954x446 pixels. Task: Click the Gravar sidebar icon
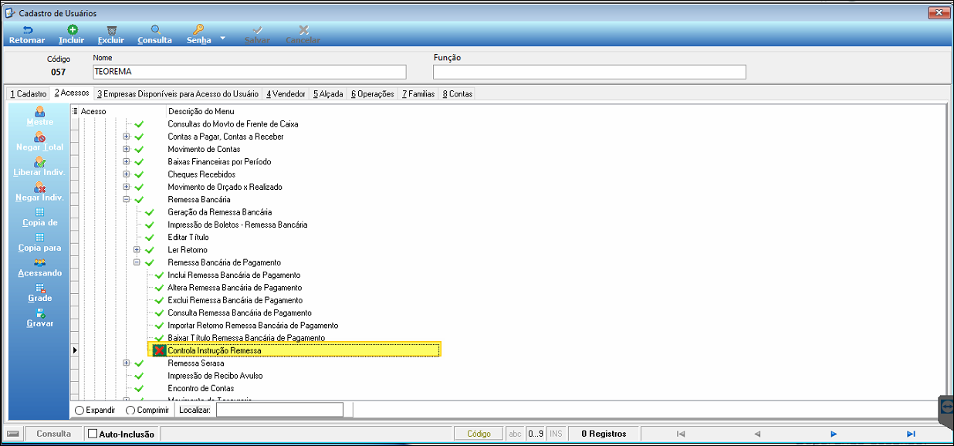tap(39, 313)
